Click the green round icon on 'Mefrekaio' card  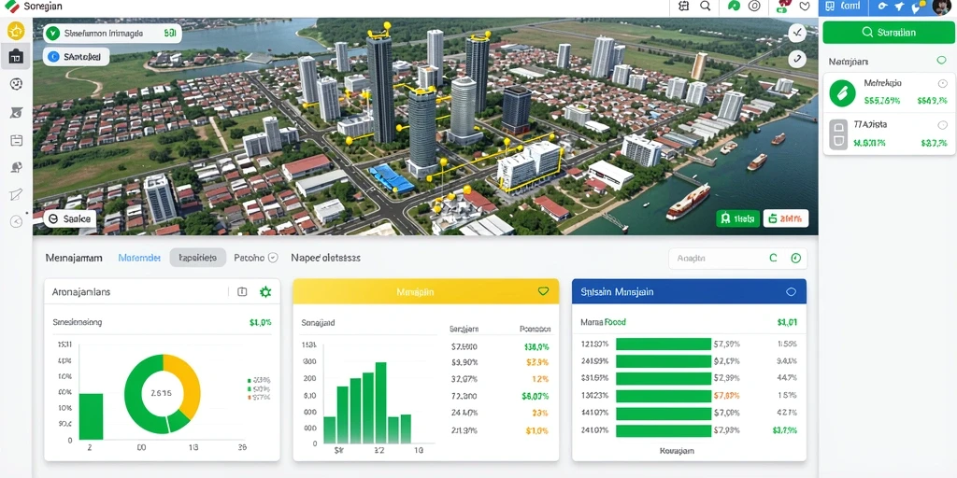pos(842,93)
